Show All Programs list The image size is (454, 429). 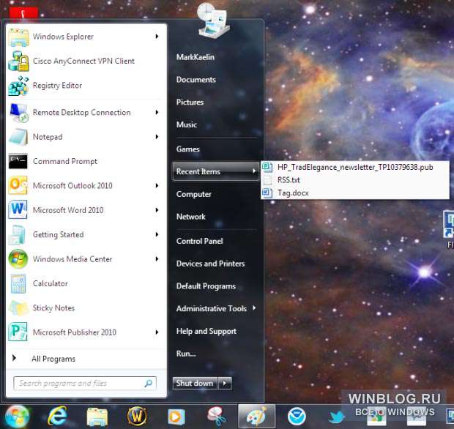click(53, 359)
